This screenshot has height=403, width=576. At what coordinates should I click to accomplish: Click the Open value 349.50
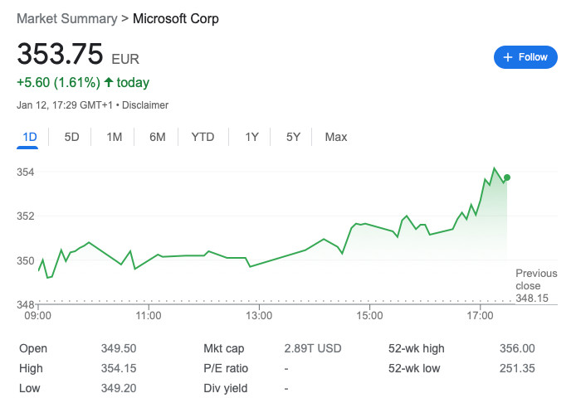(119, 348)
